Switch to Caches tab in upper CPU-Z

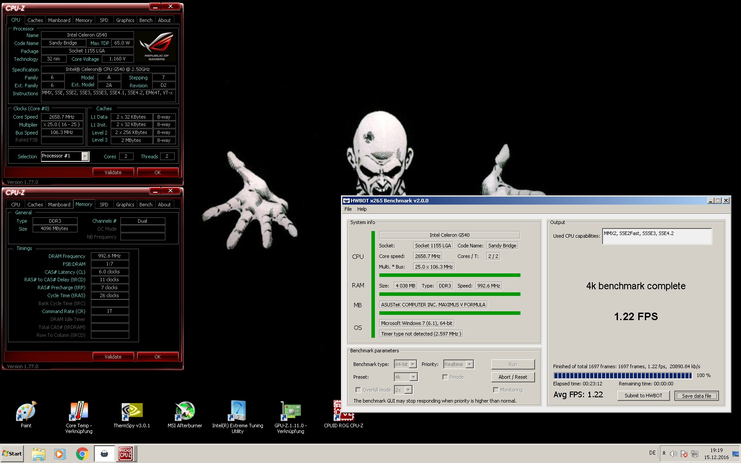click(35, 20)
